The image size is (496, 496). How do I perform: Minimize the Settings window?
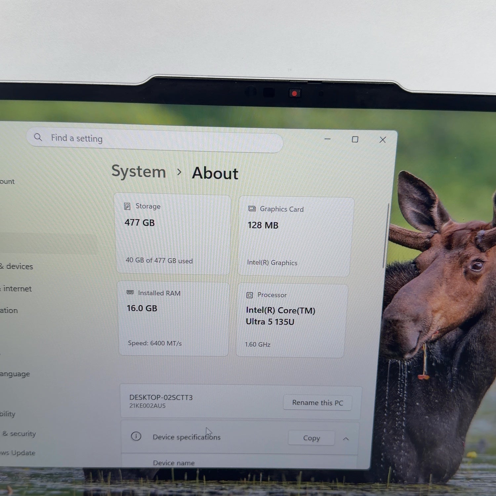tap(327, 139)
